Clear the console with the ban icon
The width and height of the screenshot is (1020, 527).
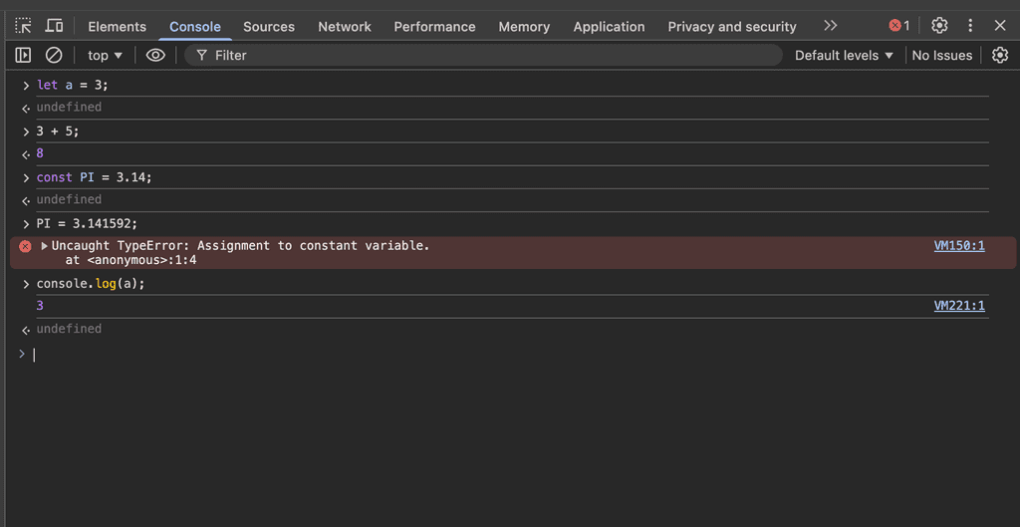pyautogui.click(x=54, y=56)
